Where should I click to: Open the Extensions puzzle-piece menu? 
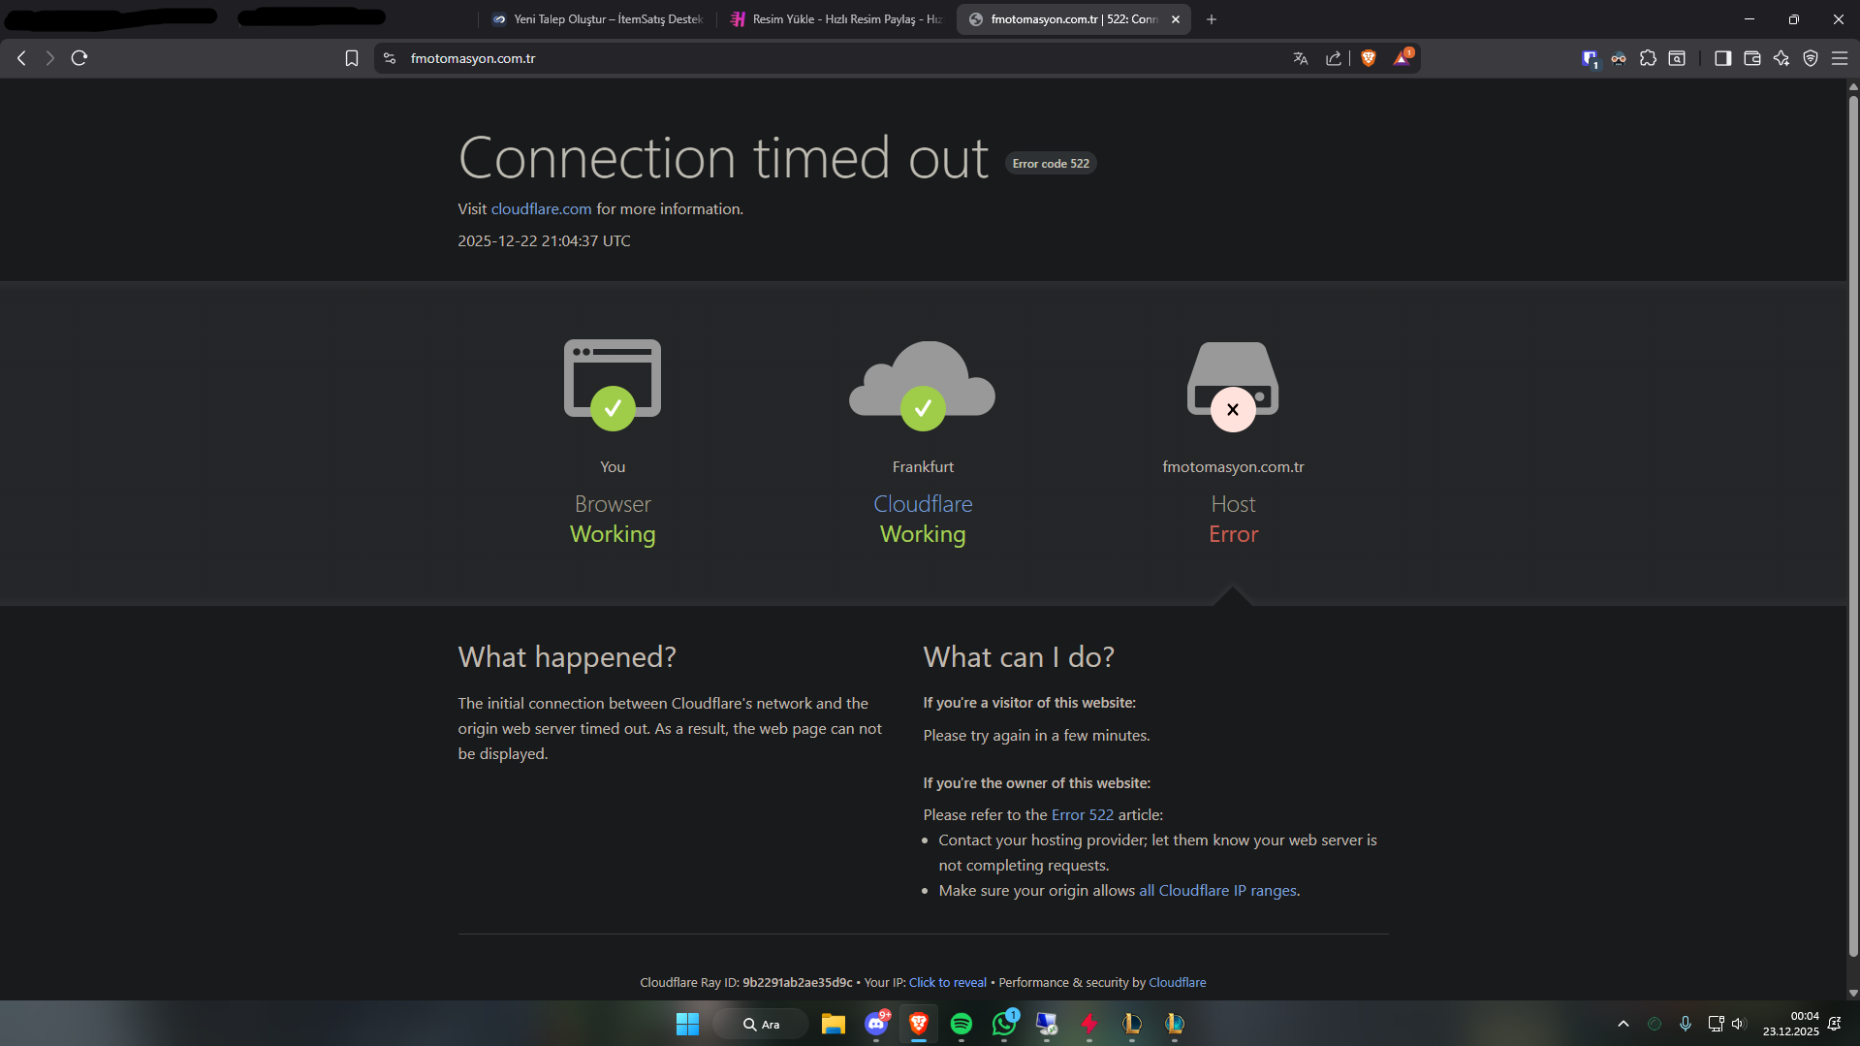[x=1648, y=58]
